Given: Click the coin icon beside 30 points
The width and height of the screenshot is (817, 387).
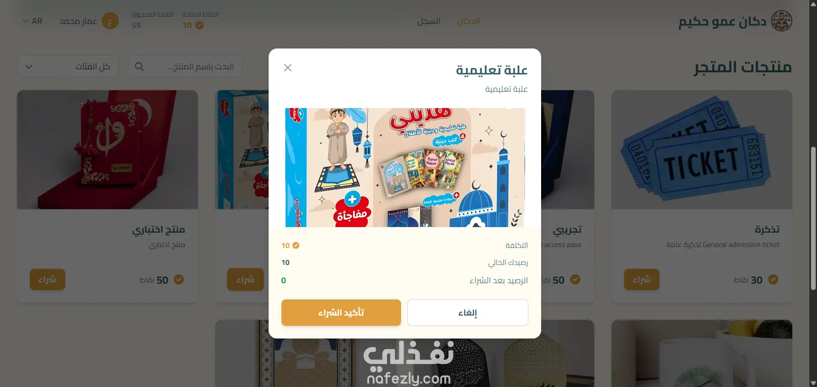Looking at the screenshot, I should pyautogui.click(x=773, y=279).
